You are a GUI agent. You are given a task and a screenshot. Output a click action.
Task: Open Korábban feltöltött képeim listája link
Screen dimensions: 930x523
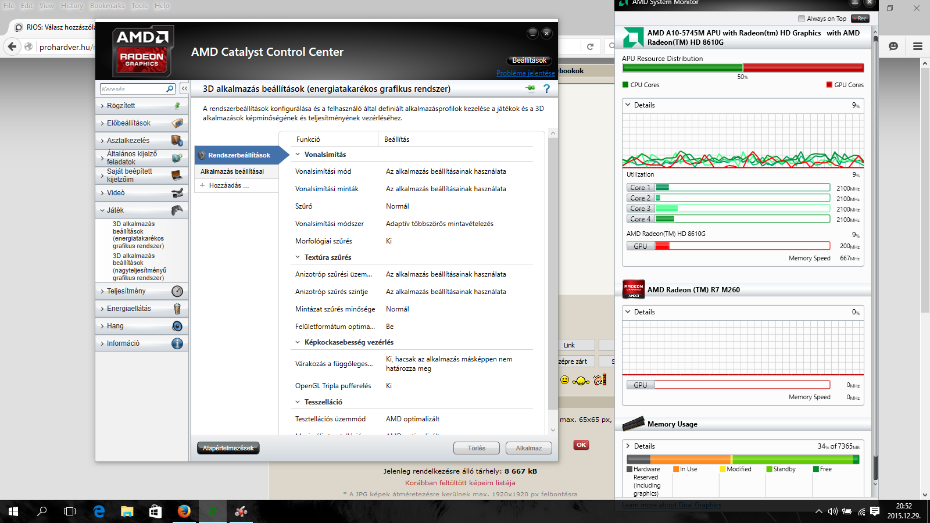pyautogui.click(x=460, y=483)
